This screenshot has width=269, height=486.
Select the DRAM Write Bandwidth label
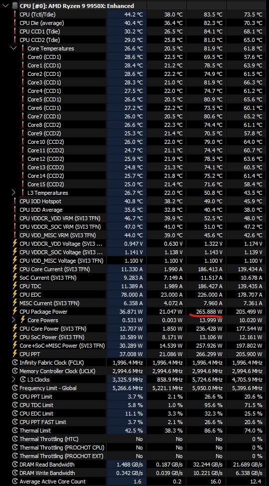click(47, 473)
